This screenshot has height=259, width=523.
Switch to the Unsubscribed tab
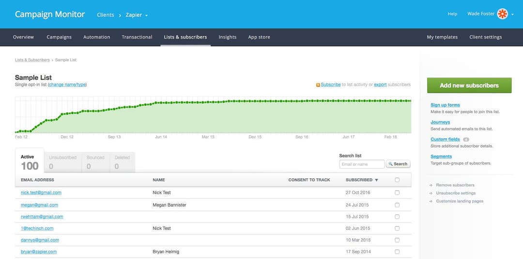[x=62, y=162]
